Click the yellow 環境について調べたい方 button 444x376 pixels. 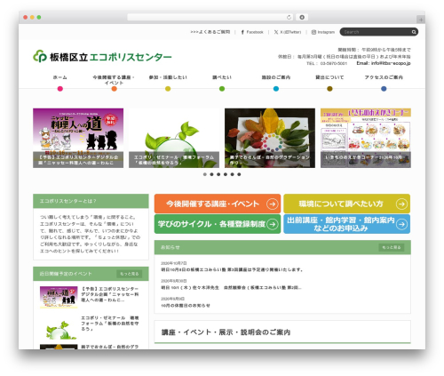(x=347, y=204)
